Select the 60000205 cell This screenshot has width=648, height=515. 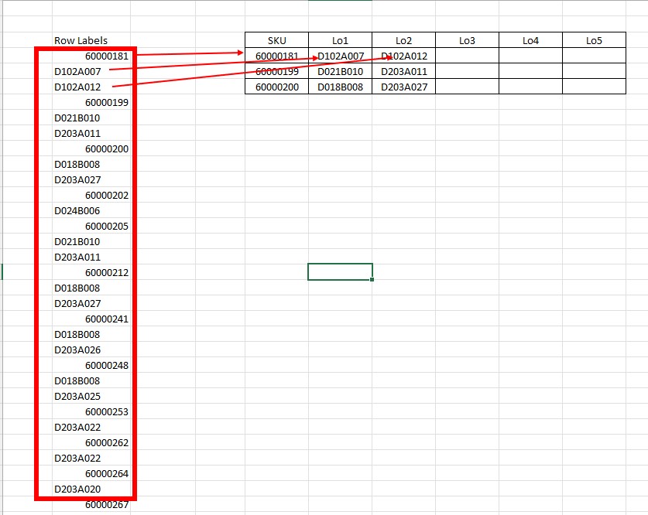(91, 226)
